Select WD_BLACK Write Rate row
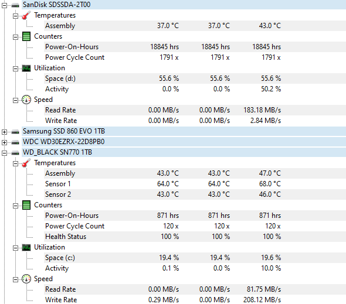 pos(195,300)
